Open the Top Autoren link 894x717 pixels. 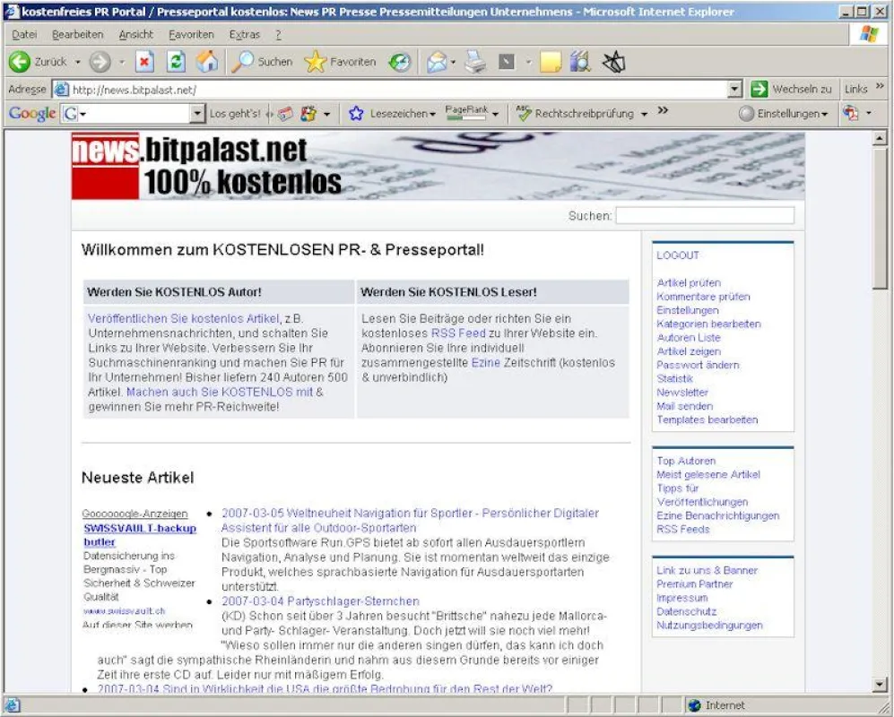pyautogui.click(x=686, y=461)
